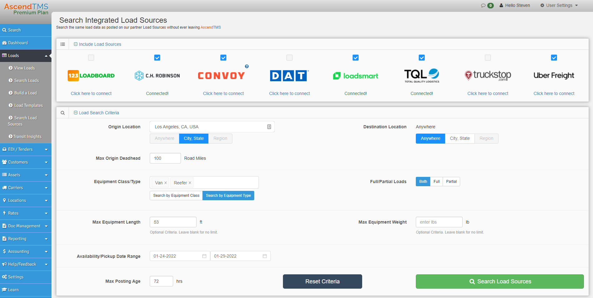Open calendar icon for end date 01-29-2022
Viewport: 593px width, 298px height.
click(265, 256)
